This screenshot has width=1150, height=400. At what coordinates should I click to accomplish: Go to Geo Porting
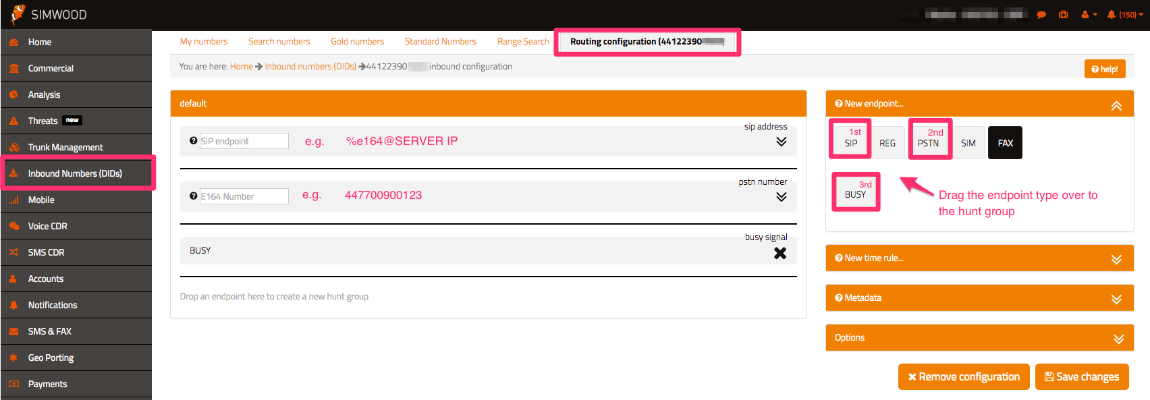(x=76, y=358)
